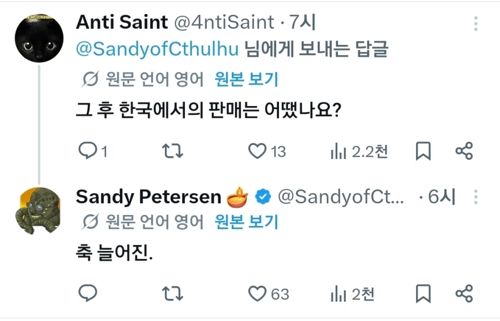Click Sandy Petersen's verified badge

(x=262, y=197)
